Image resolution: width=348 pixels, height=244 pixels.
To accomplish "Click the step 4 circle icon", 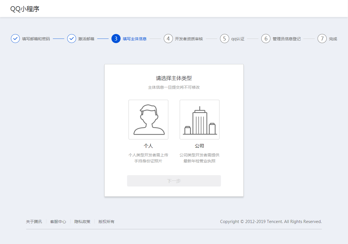I will pyautogui.click(x=168, y=39).
